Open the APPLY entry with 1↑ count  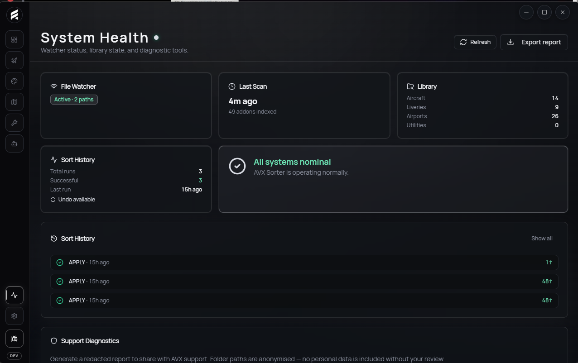pos(304,263)
